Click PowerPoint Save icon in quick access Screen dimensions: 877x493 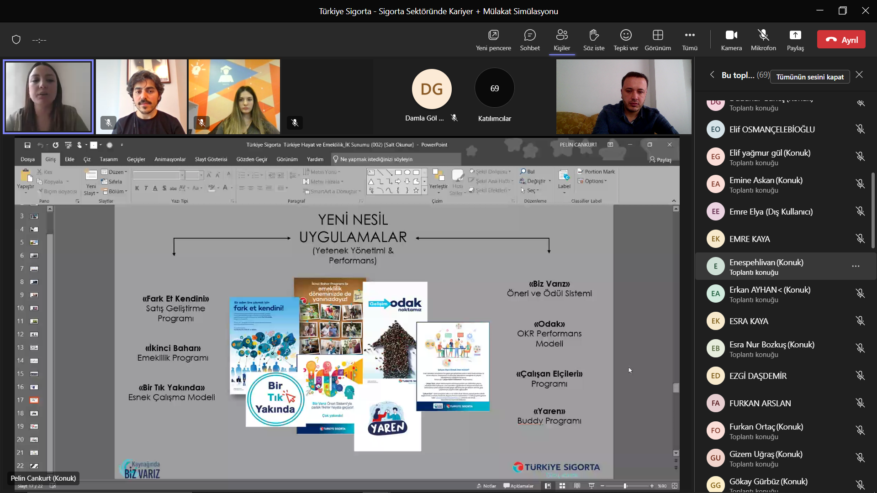[x=27, y=145]
